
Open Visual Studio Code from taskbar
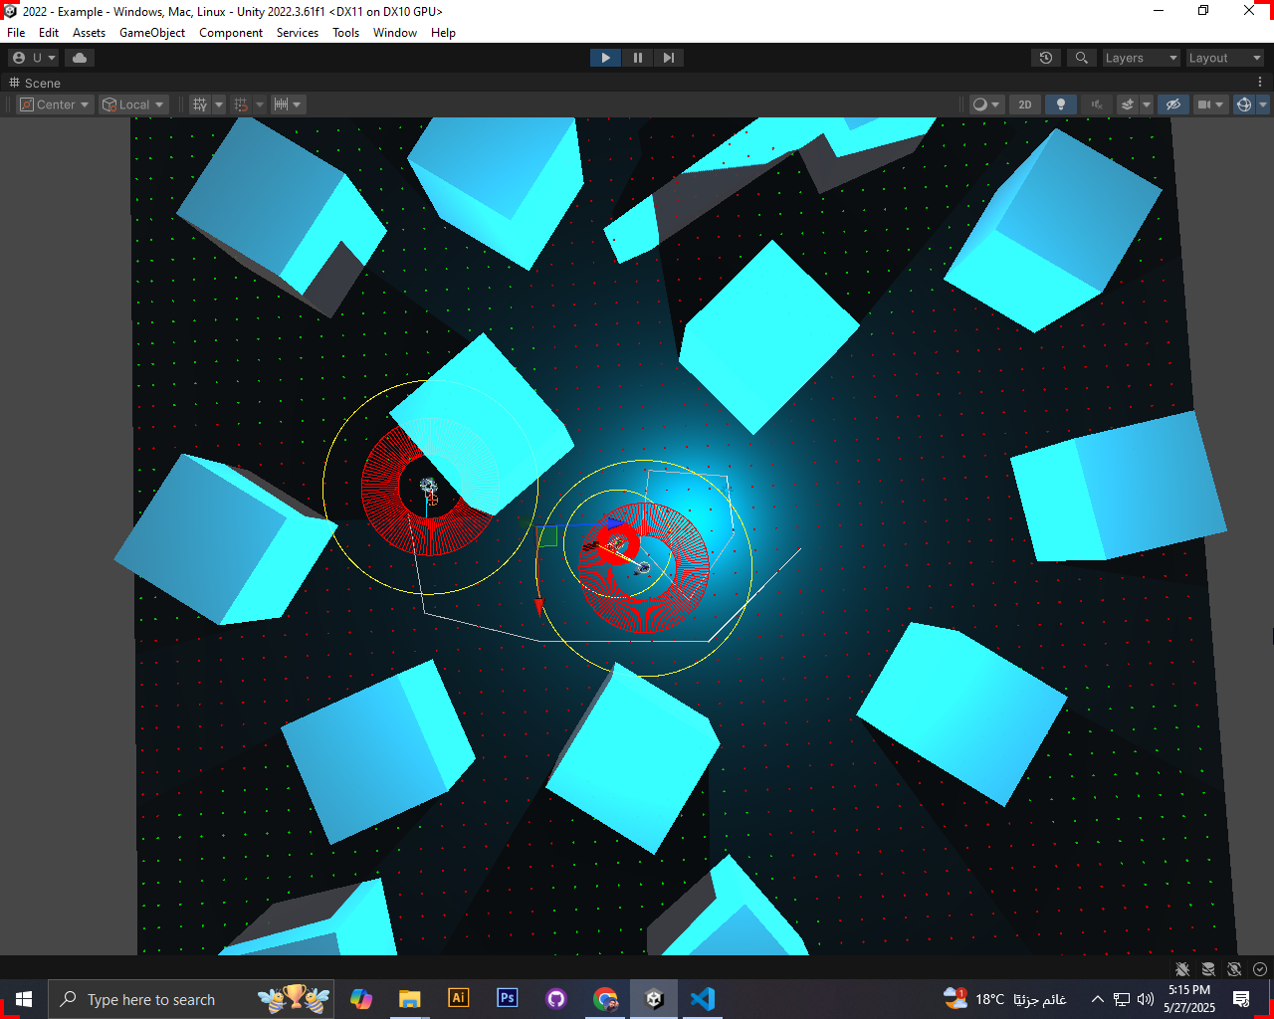(703, 999)
